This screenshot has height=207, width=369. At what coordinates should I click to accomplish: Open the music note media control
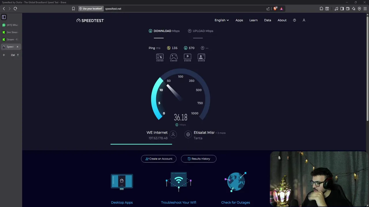click(336, 9)
